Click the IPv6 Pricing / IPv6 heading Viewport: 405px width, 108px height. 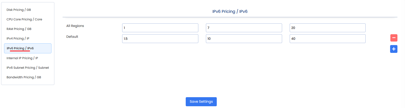(x=230, y=12)
